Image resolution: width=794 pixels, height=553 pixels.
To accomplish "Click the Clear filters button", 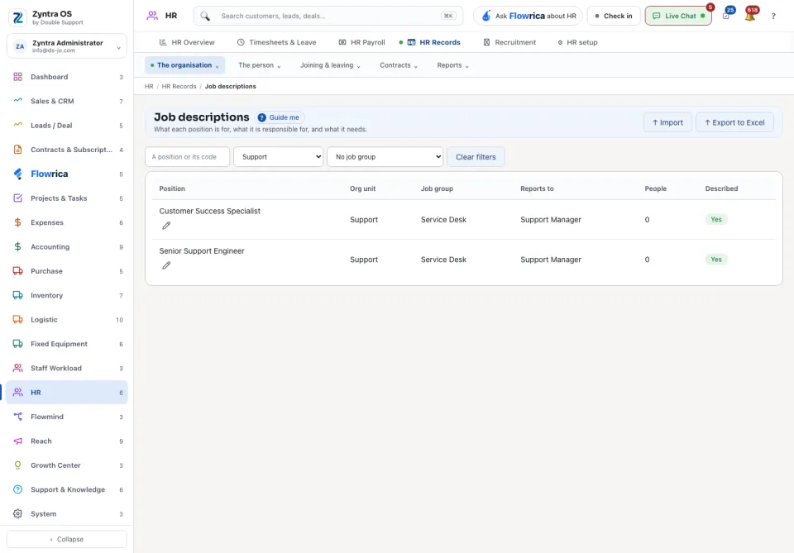I will (476, 157).
